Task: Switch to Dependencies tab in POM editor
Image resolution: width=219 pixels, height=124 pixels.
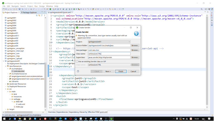Action: coord(62,112)
